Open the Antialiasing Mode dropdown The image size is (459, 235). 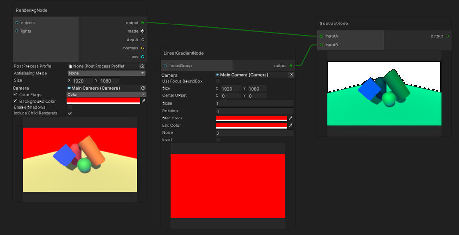[106, 73]
